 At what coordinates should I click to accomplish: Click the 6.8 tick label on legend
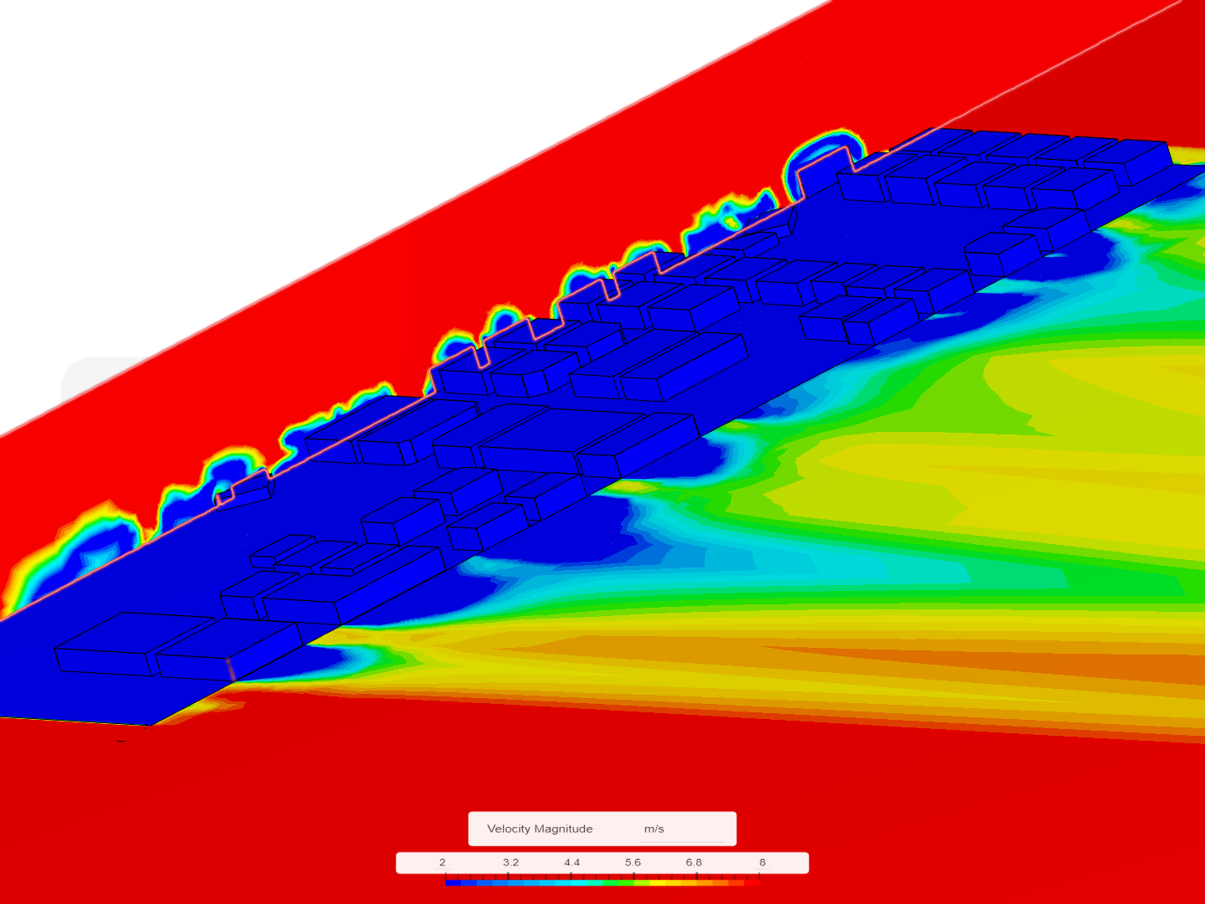694,862
